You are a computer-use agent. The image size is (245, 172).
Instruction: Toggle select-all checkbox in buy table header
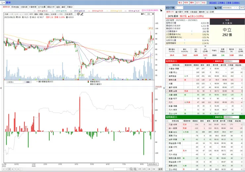[167, 65]
